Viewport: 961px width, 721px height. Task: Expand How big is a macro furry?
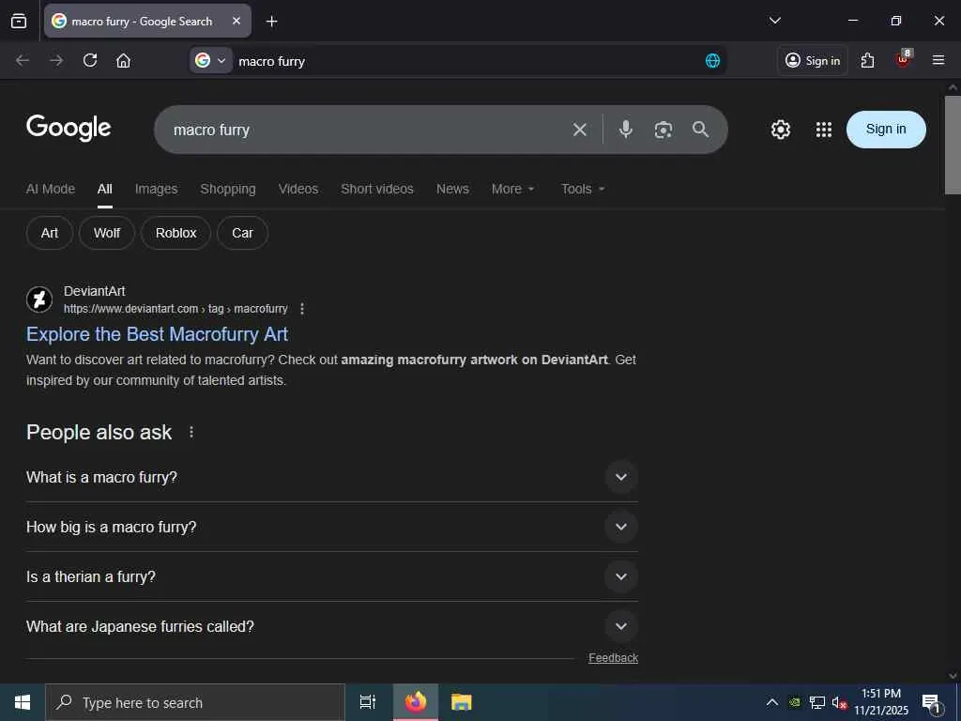[331, 527]
